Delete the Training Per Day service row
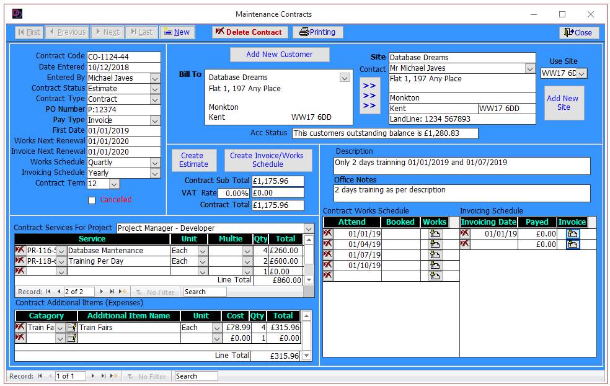This screenshot has width=610, height=386. point(20,261)
